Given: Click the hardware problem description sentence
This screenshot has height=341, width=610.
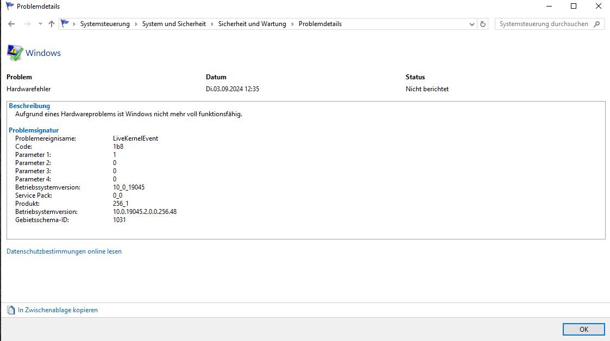Looking at the screenshot, I should click(129, 114).
